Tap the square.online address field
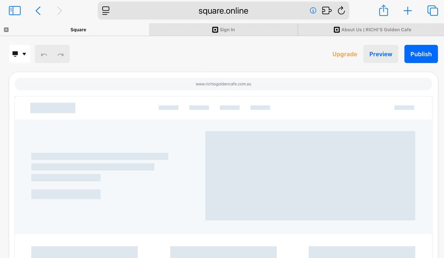The width and height of the screenshot is (444, 258). pyautogui.click(x=223, y=11)
